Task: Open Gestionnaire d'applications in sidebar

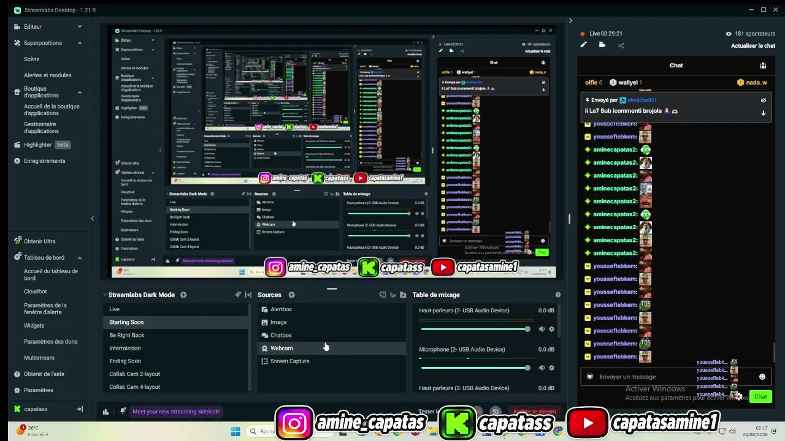Action: coord(42,127)
